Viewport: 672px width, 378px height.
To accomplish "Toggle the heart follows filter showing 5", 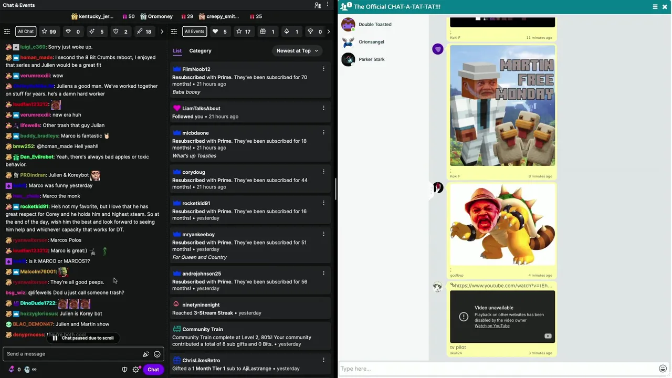I will click(219, 31).
